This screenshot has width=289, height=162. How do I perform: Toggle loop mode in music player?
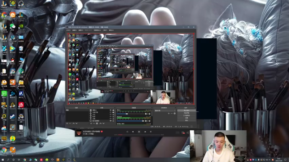click(128, 132)
